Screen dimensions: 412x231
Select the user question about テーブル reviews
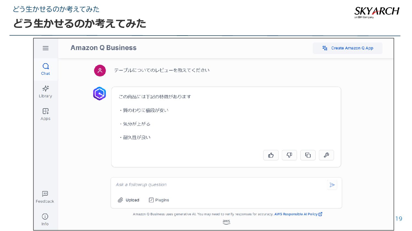pos(162,70)
